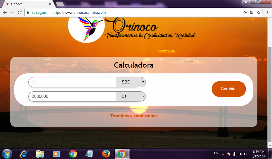Open the saved passwords key icon

[245, 12]
